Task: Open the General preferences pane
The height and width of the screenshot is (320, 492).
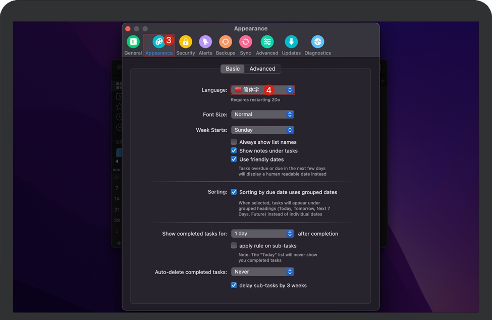Action: coord(133,42)
